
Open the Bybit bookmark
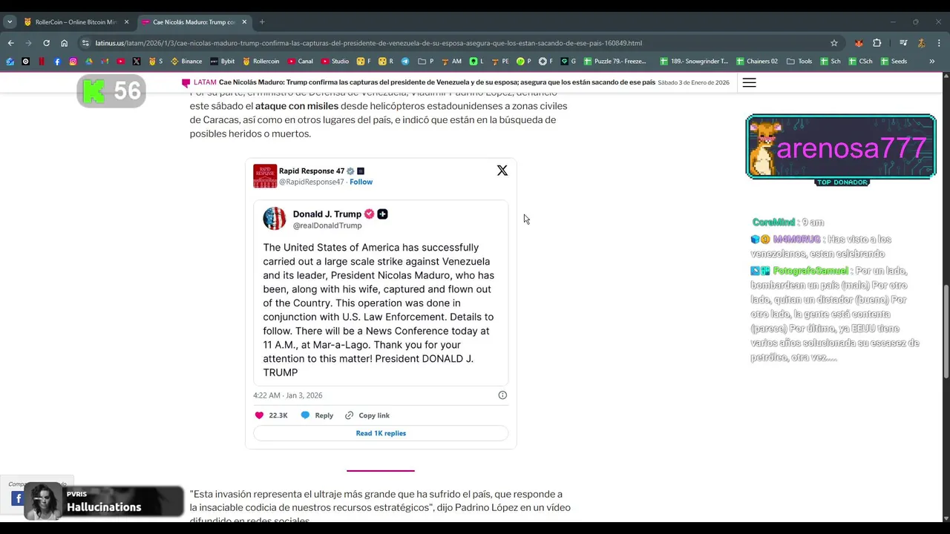tap(223, 62)
